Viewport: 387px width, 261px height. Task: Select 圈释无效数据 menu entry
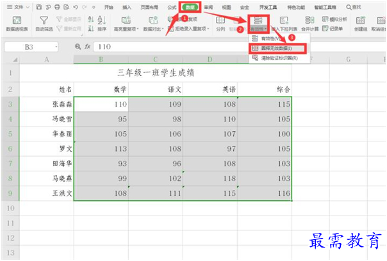coord(278,49)
